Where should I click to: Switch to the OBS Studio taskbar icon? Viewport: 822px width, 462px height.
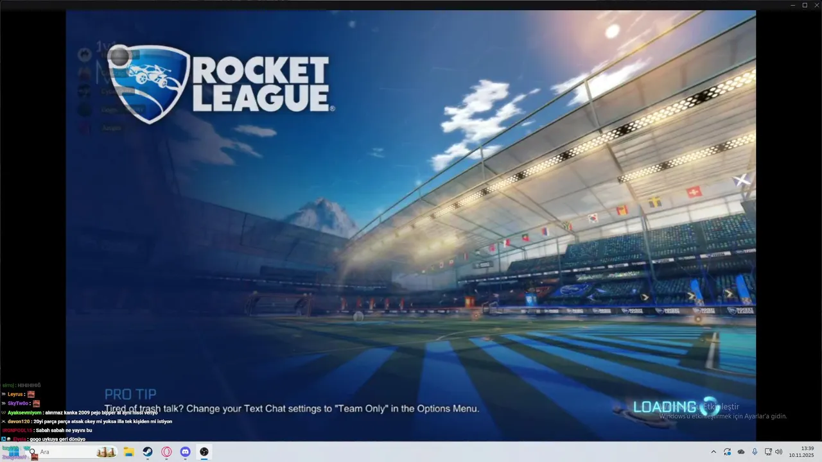tap(204, 452)
